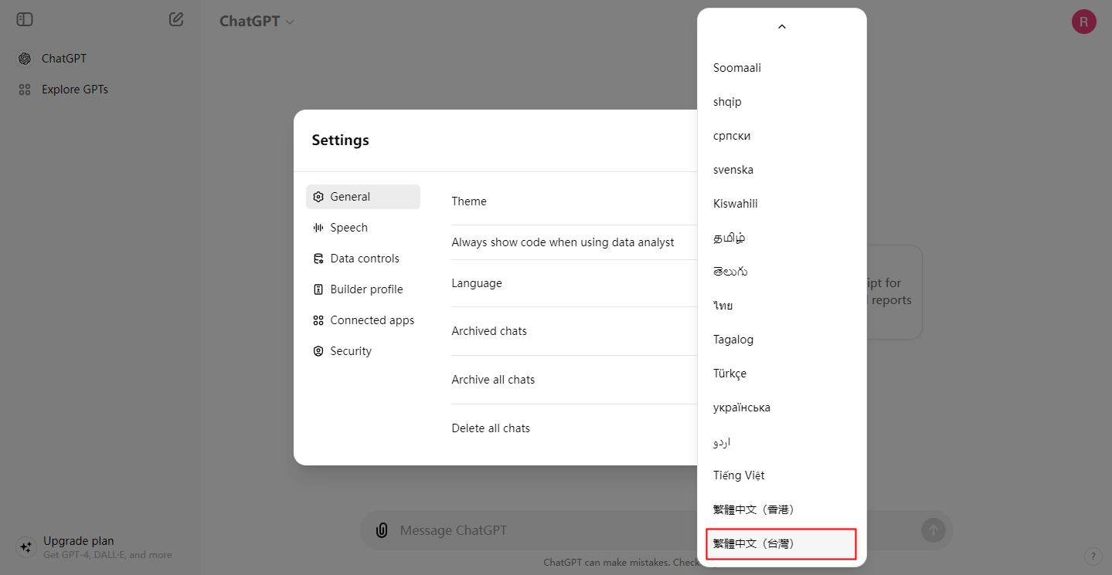Pick اردو from the language list
Viewport: 1112px width, 575px height.
click(781, 441)
